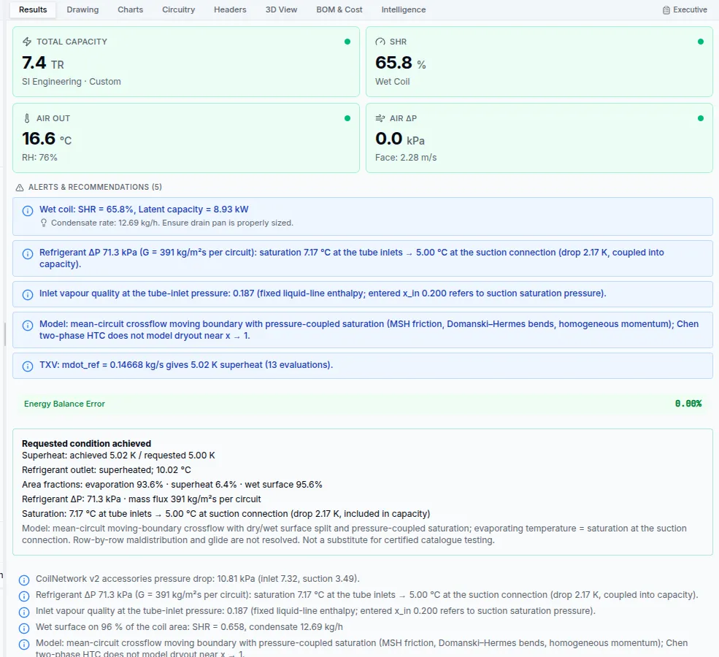Select the Headers tab
Screen dimensions: 719x657
(x=230, y=9)
